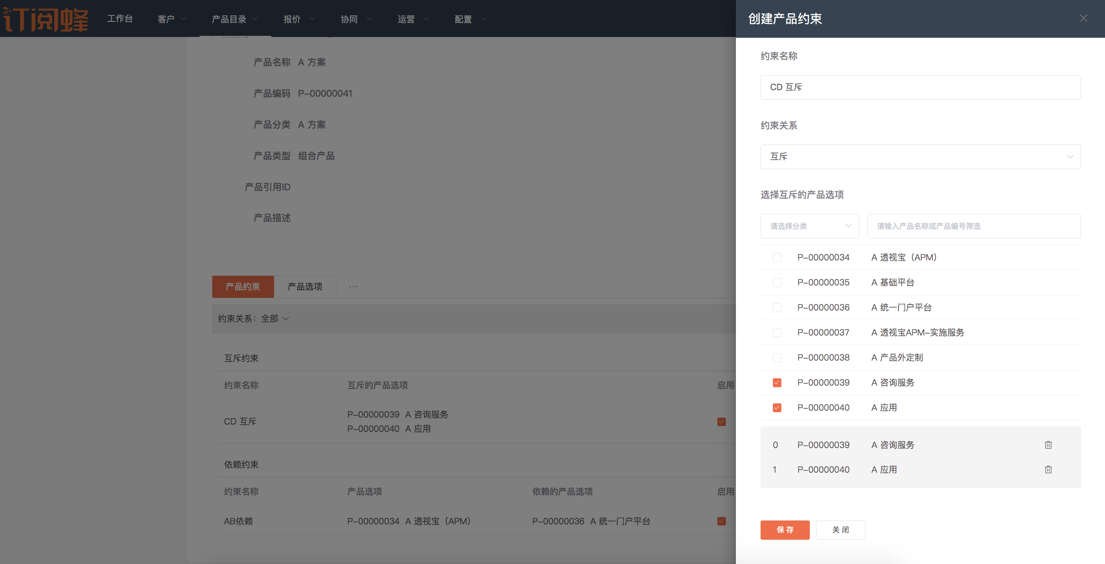Click trash icon for A 应用 selected row
Image resolution: width=1105 pixels, height=564 pixels.
click(x=1048, y=470)
